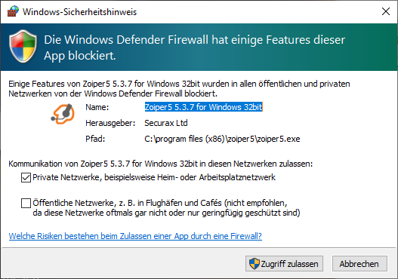Click the Öffentliche Netzwerke label text

click(166, 208)
